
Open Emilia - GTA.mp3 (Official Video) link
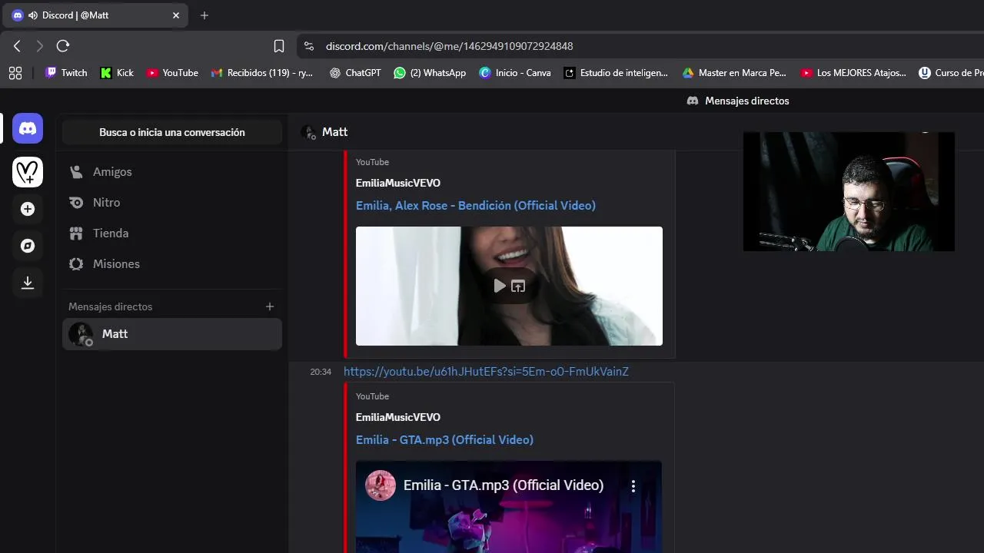coord(444,439)
